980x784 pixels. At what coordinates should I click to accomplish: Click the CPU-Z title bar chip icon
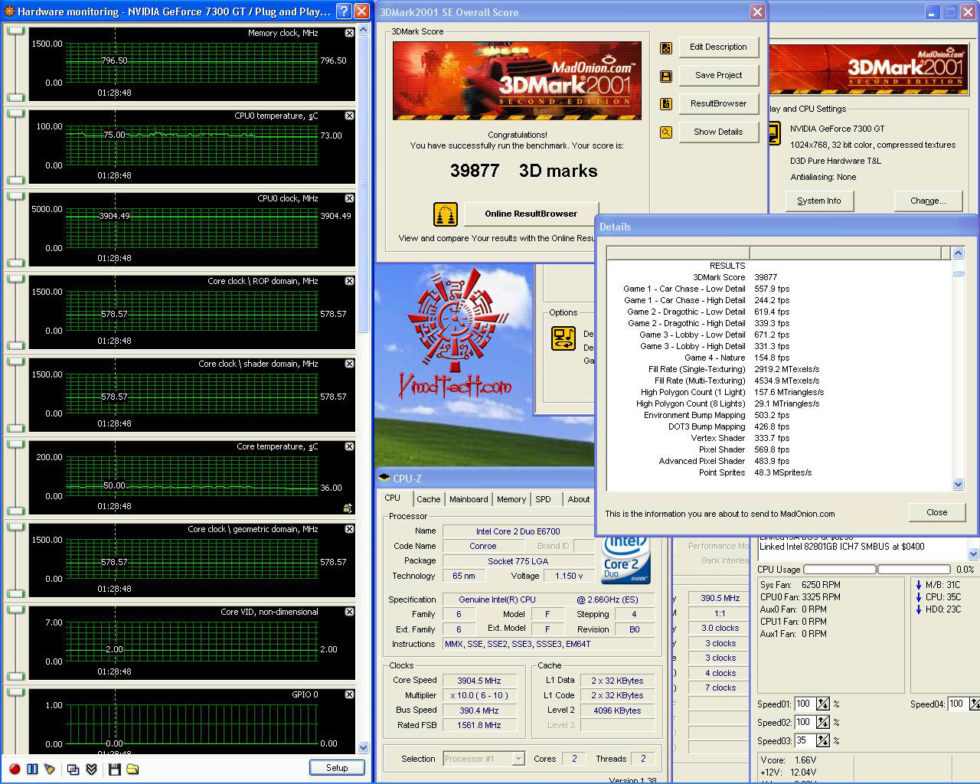pyautogui.click(x=384, y=479)
